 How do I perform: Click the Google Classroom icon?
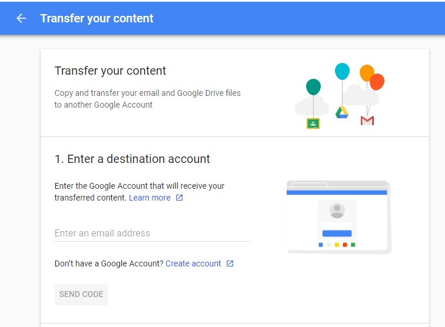point(313,124)
